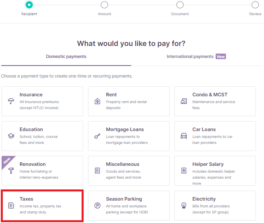Click the parking icon for Season Parking

[97, 205]
